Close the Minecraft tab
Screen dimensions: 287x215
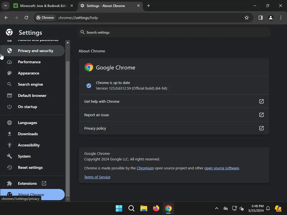72,6
